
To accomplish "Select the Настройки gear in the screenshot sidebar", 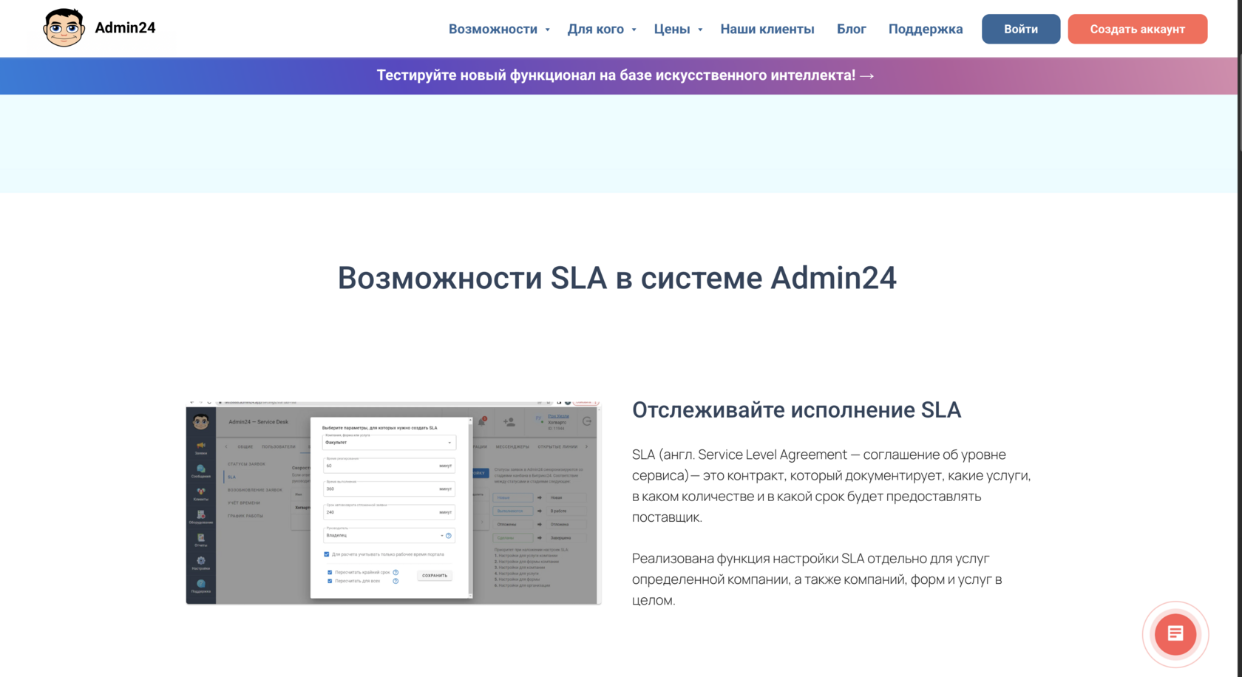I will [200, 562].
